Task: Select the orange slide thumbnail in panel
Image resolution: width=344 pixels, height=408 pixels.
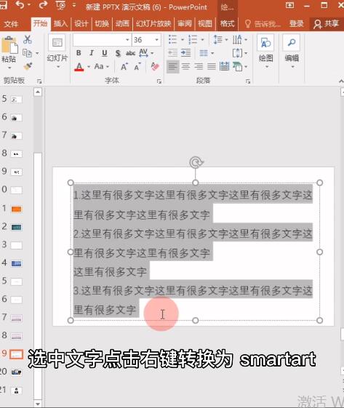Action: [x=17, y=209]
